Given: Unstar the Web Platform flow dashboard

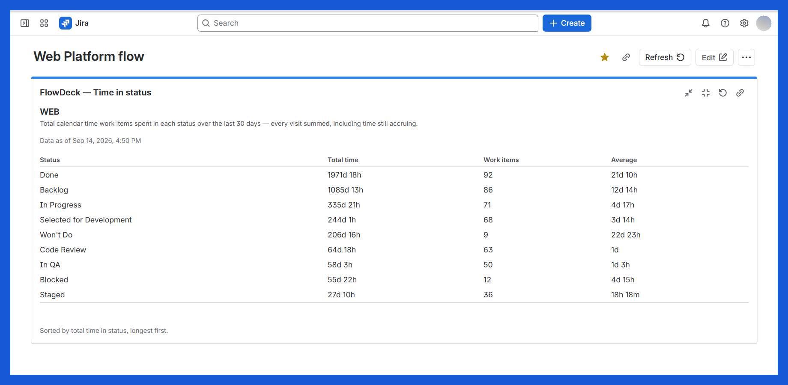Looking at the screenshot, I should (605, 57).
